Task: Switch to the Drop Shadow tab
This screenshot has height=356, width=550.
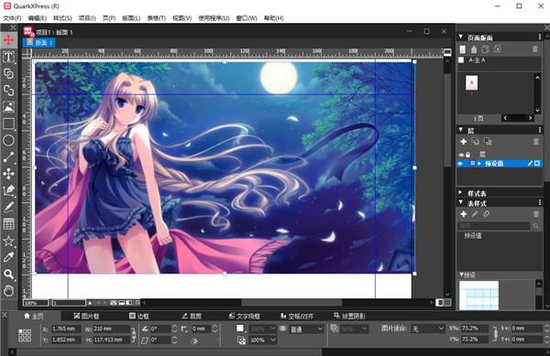Action: [349, 316]
